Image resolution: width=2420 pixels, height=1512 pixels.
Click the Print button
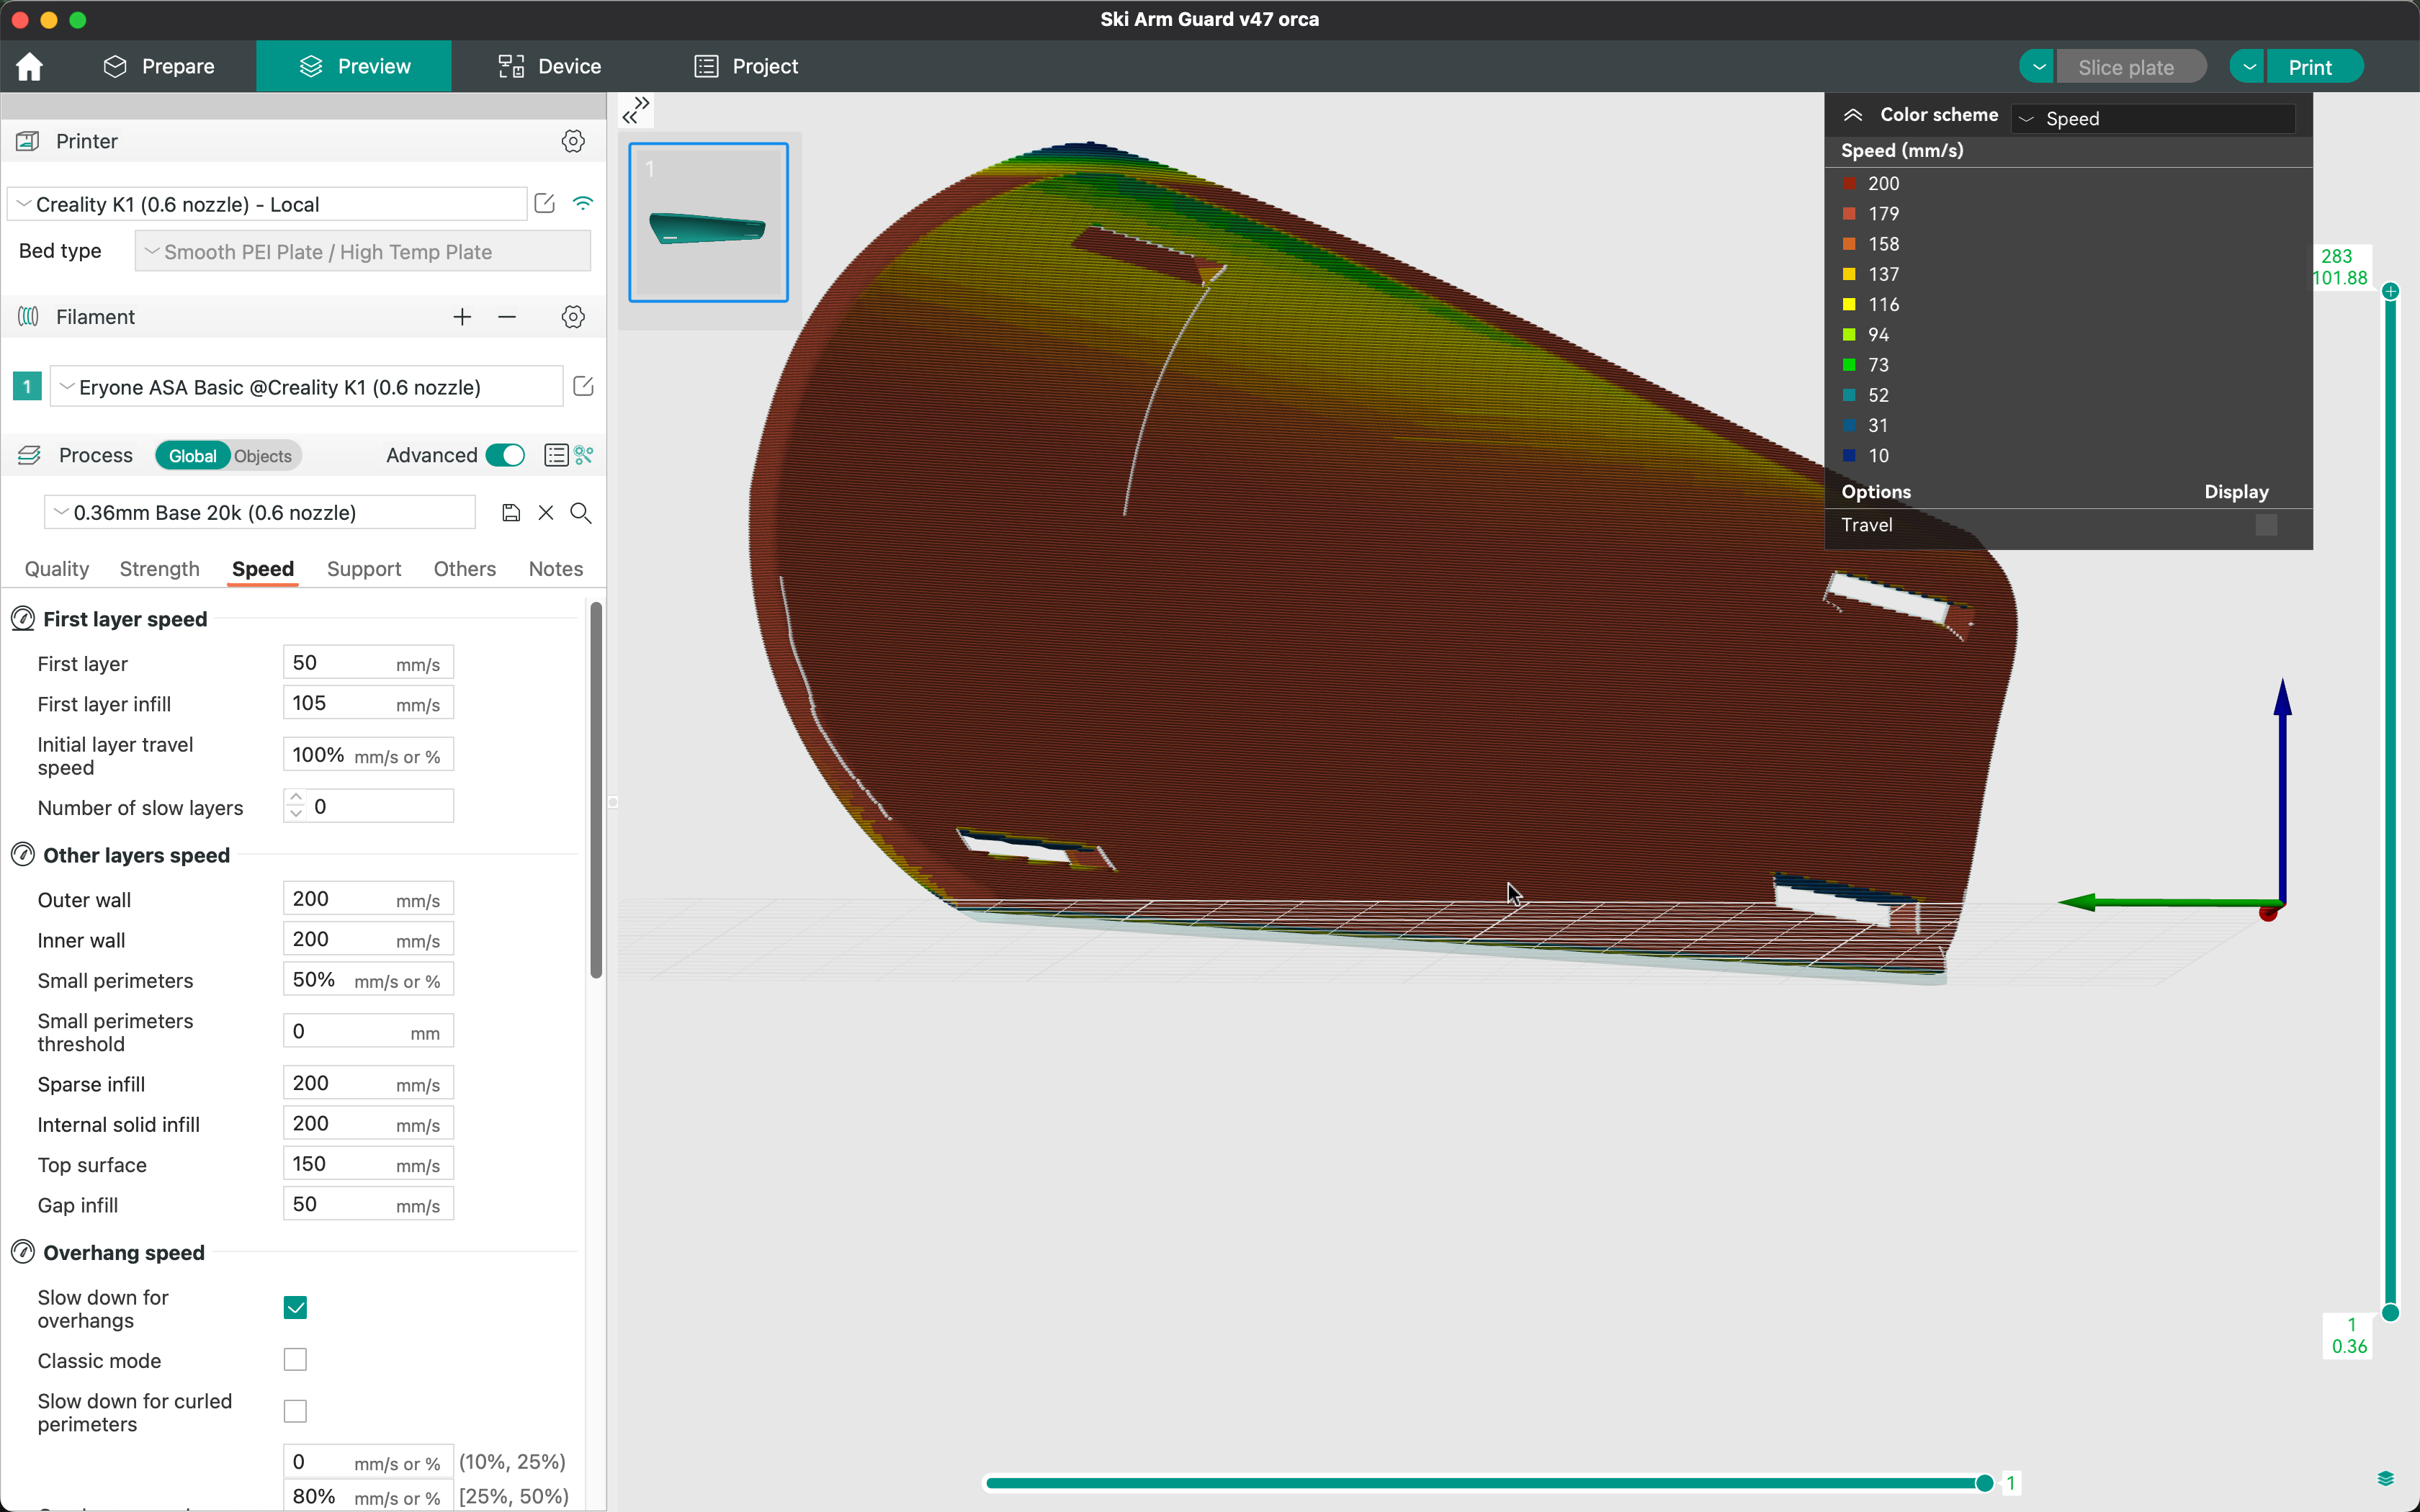click(x=2310, y=67)
